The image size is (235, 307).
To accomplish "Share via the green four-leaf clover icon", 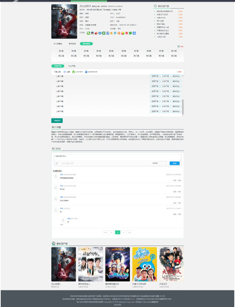I will 130,33.
